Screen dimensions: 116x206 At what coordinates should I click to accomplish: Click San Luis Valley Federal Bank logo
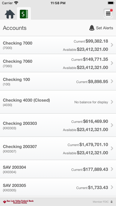18,202
